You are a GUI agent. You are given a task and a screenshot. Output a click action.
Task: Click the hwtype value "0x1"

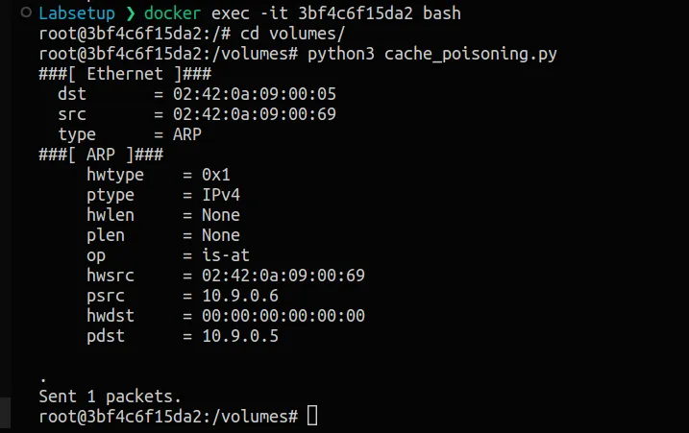pos(215,175)
